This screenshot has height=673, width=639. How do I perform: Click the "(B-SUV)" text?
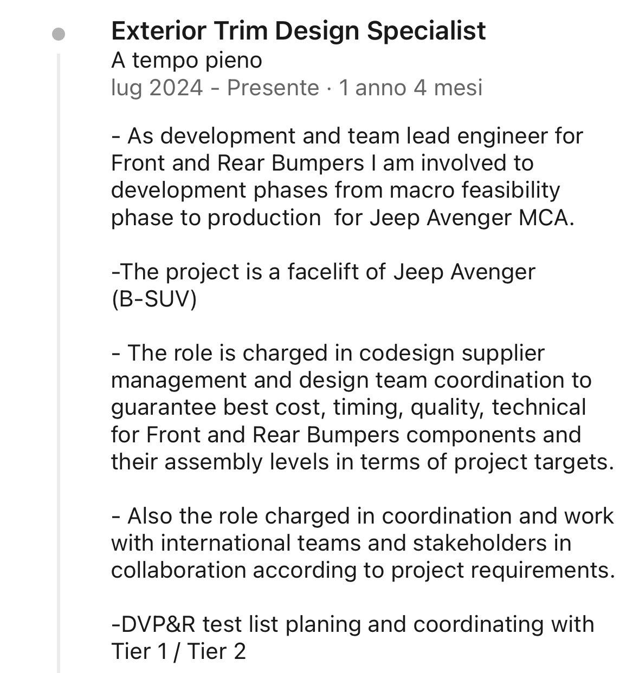[153, 299]
